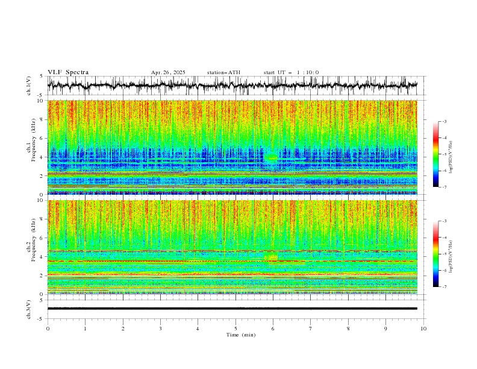Click the flat ch.3 voltage trace

pyautogui.click(x=232, y=309)
